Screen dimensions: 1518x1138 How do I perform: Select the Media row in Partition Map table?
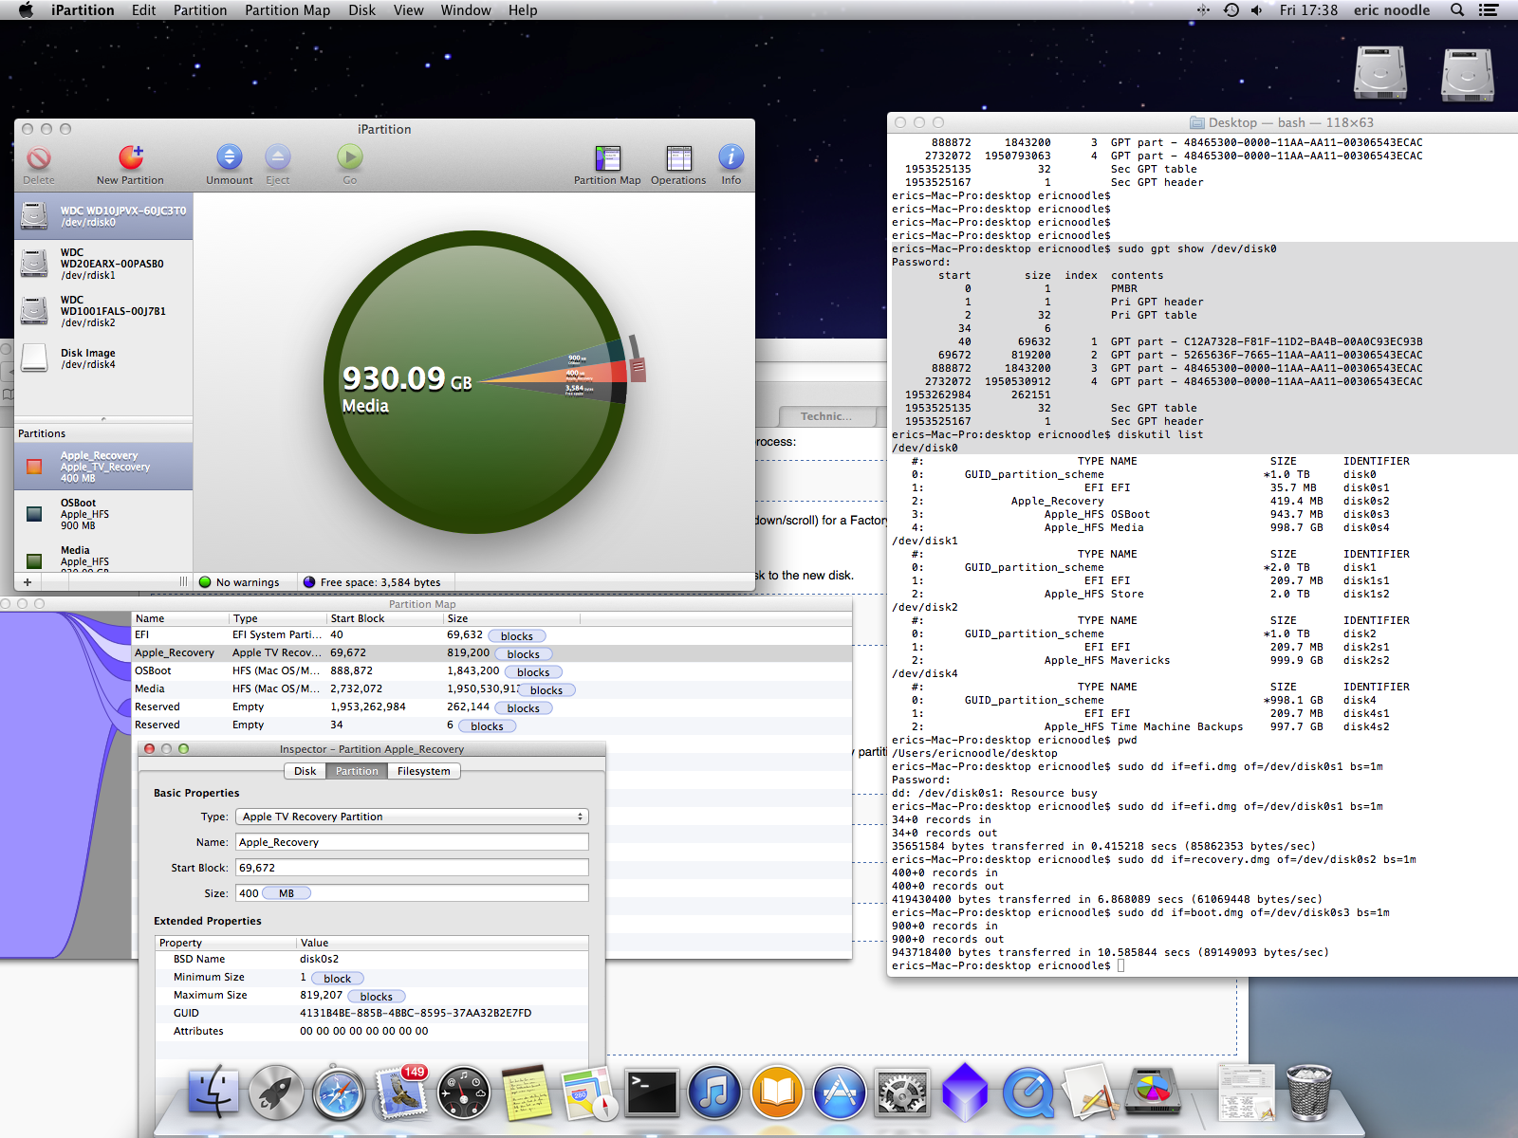pyautogui.click(x=491, y=689)
